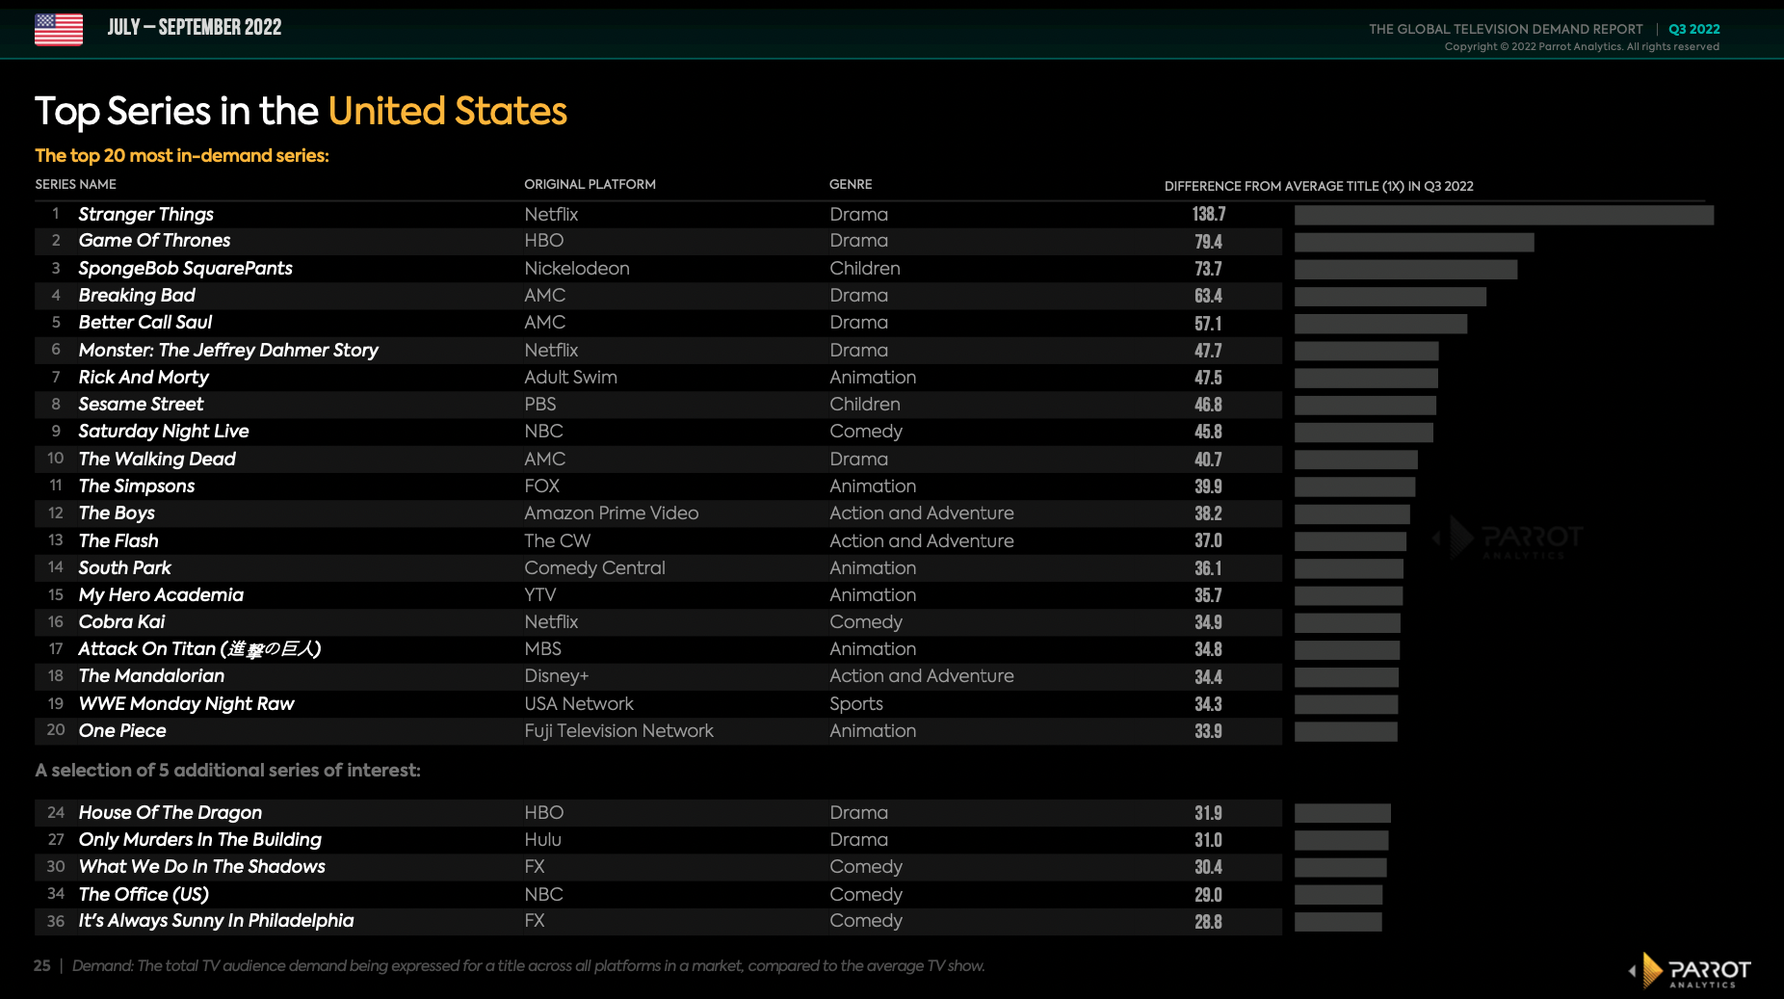Click the 'SERIES NAME' column header

click(76, 184)
